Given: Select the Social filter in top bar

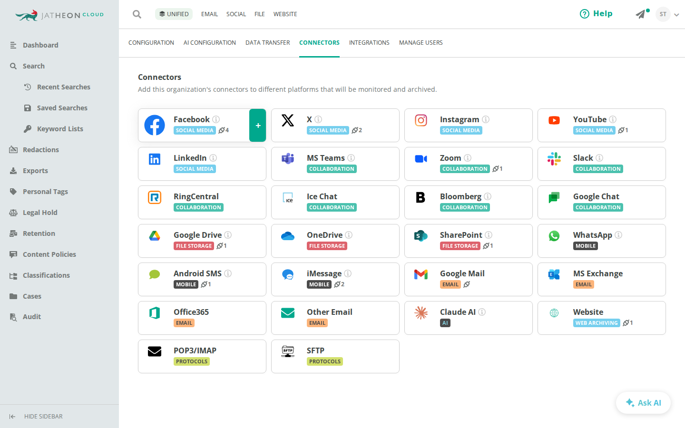Looking at the screenshot, I should (236, 14).
